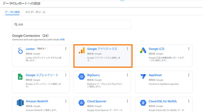Click the データのレポートへの追加 panel title

[21, 3]
